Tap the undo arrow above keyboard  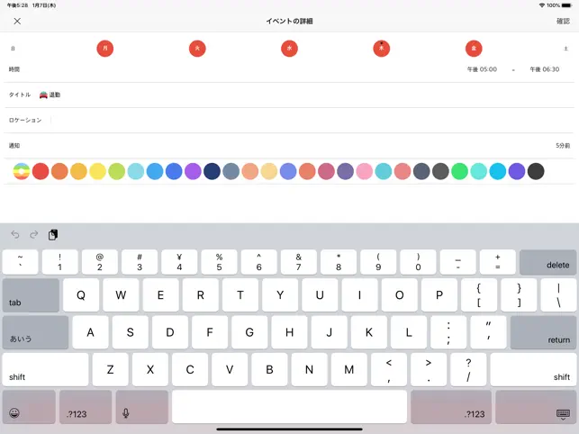click(x=15, y=234)
